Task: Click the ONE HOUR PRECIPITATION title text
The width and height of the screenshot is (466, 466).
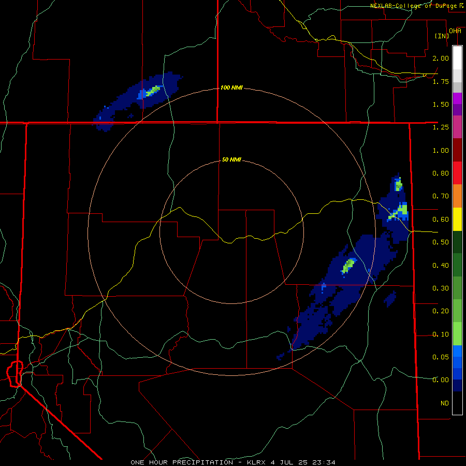Action: point(182,462)
